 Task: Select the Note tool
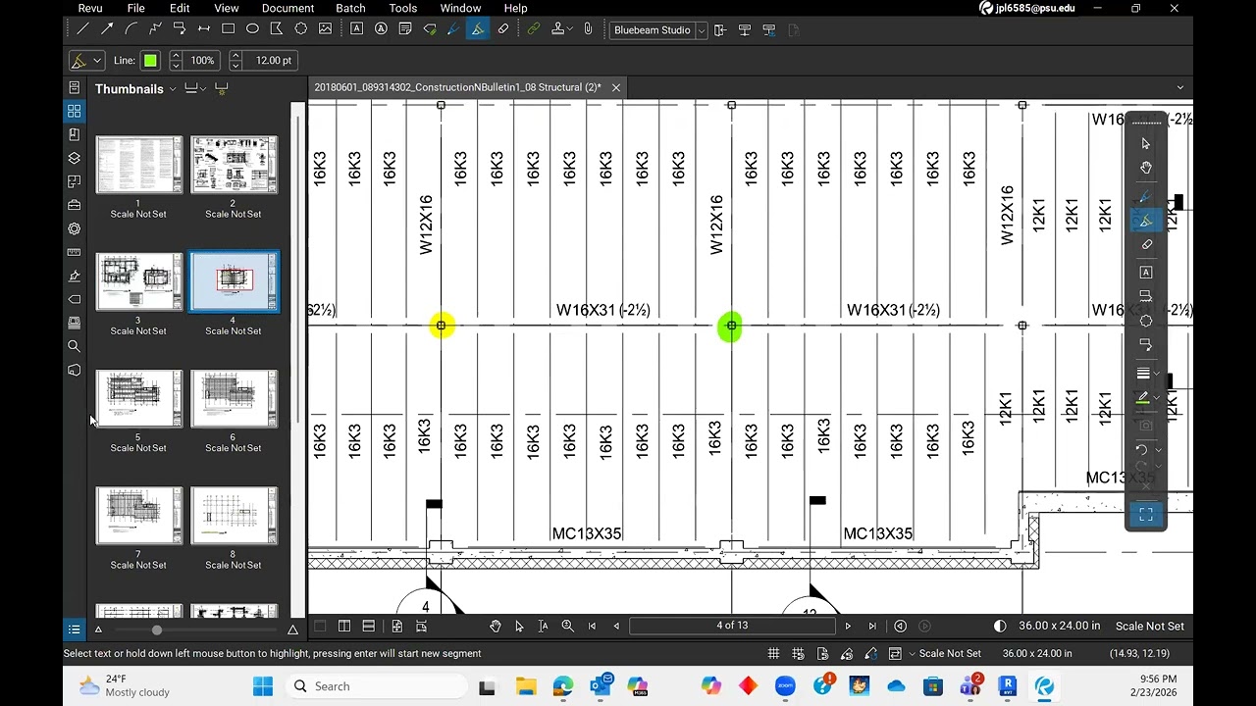[x=405, y=29]
